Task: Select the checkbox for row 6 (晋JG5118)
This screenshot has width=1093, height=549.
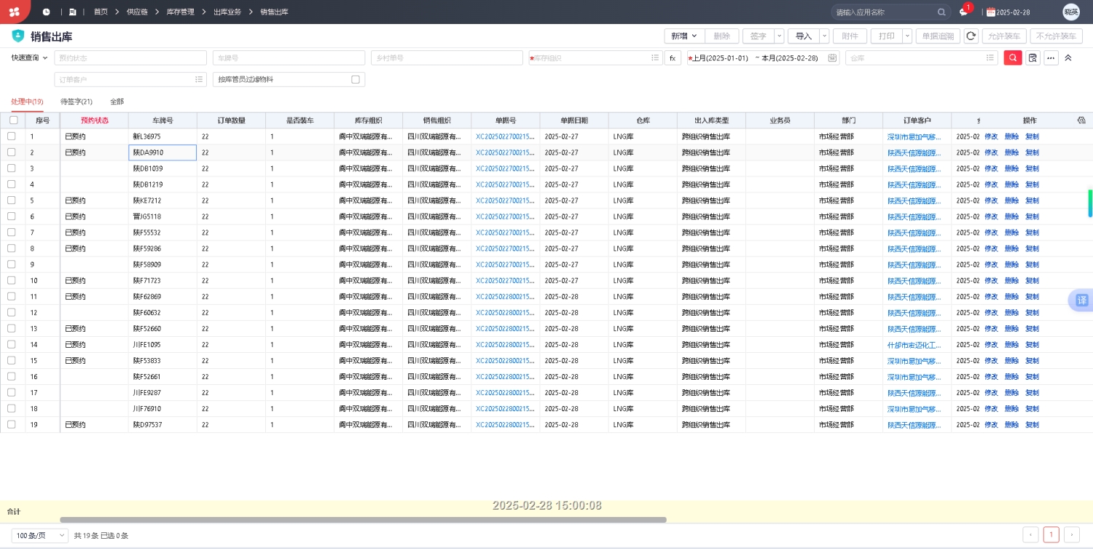Action: pos(11,217)
